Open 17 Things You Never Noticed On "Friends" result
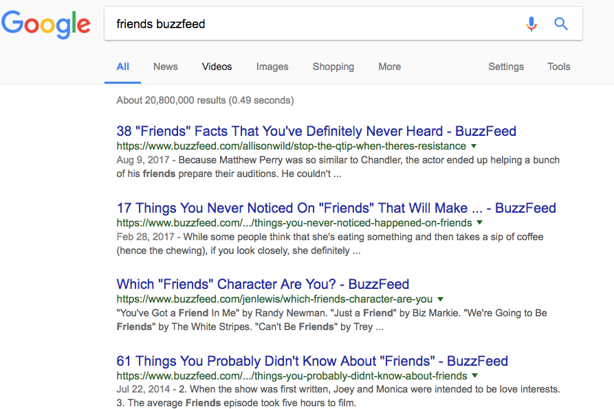Viewport: 614px width, 409px height. point(336,208)
